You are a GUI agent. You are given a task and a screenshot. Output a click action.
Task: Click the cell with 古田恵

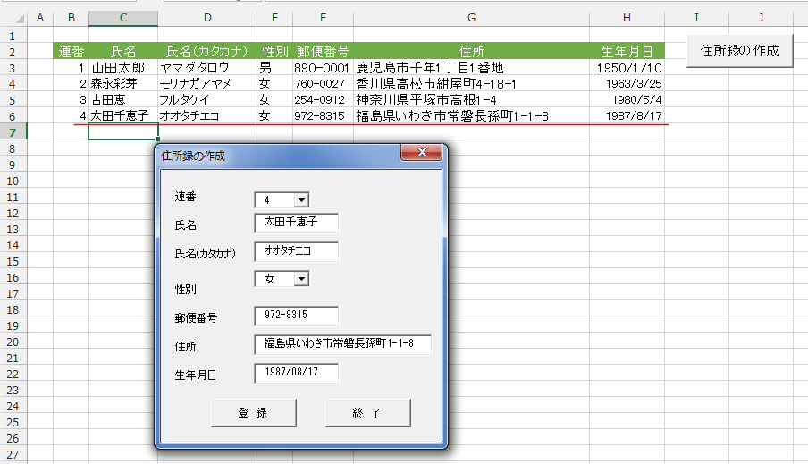123,99
